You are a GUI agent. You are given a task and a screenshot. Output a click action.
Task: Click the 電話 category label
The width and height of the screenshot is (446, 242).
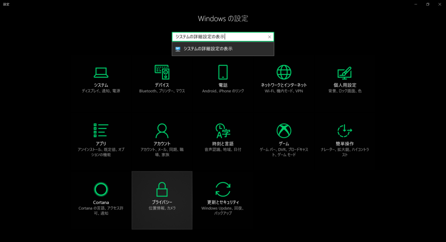click(223, 85)
